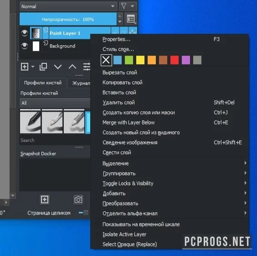This screenshot has width=257, height=256.
Task: Set the gray layer color label
Action: click(197, 60)
